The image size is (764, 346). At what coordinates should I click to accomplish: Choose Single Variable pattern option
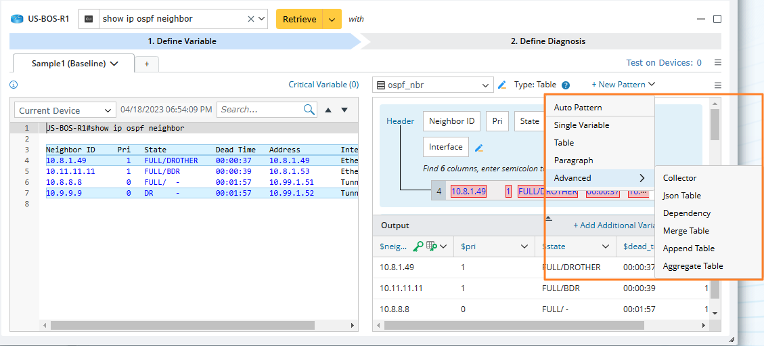pos(581,125)
